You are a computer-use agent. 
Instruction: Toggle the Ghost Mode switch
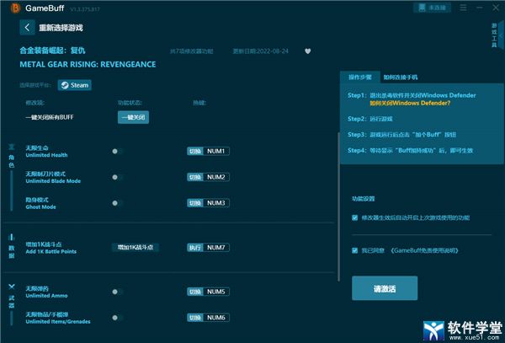(x=117, y=203)
